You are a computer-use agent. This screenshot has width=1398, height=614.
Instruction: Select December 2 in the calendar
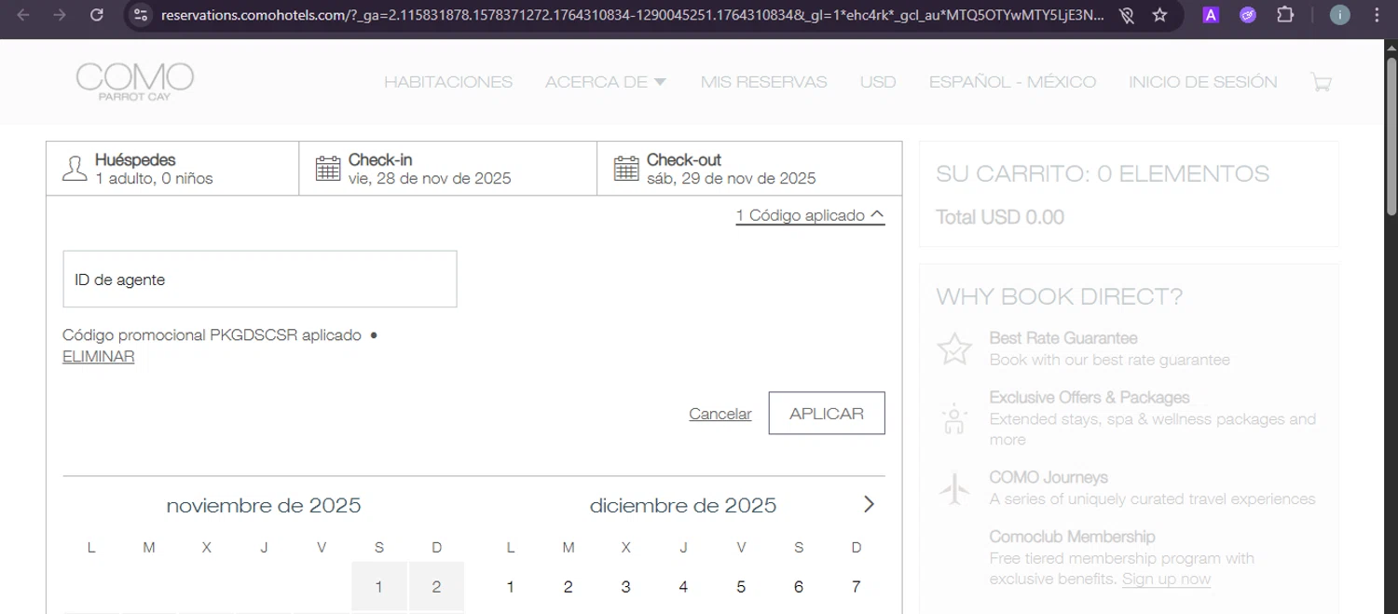pos(569,587)
